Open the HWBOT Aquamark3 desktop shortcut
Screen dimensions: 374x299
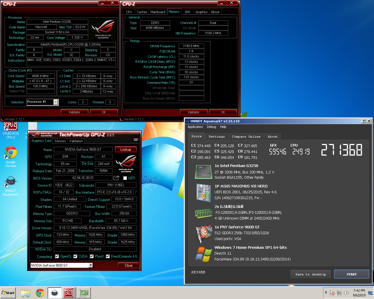tap(11, 186)
